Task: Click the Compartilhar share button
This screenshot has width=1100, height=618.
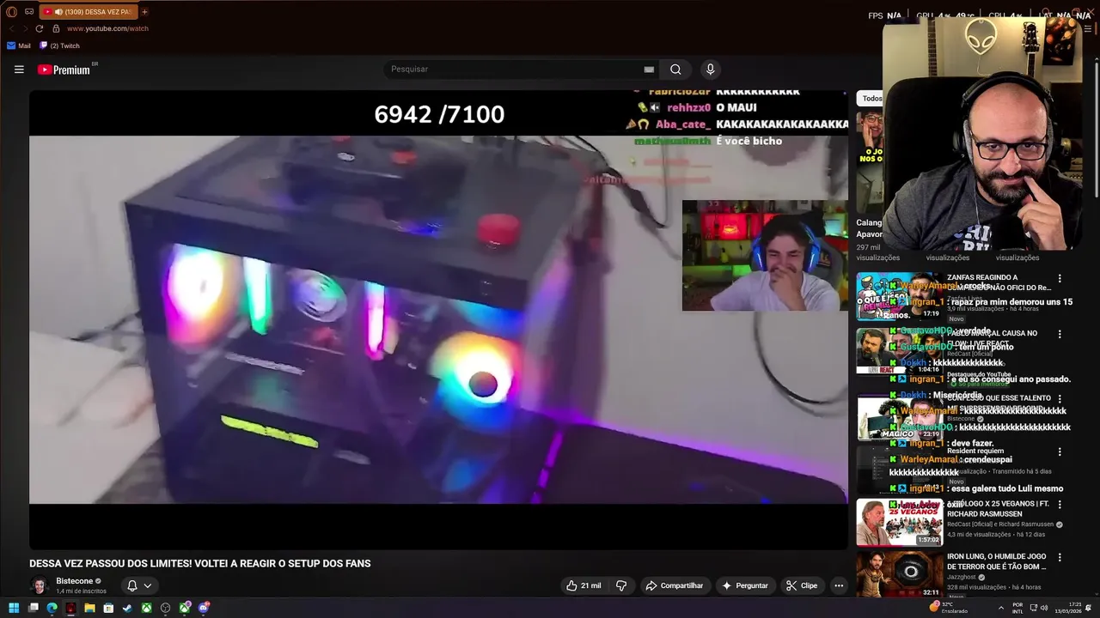Action: click(x=675, y=585)
